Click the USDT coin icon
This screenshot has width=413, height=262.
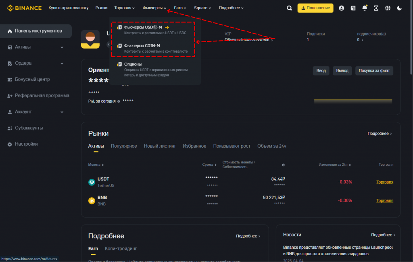click(92, 182)
